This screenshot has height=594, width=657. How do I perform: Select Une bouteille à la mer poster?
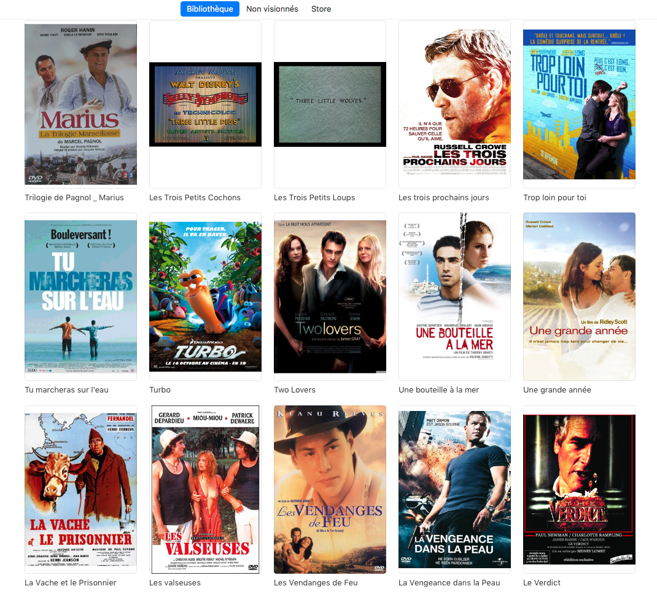[454, 297]
